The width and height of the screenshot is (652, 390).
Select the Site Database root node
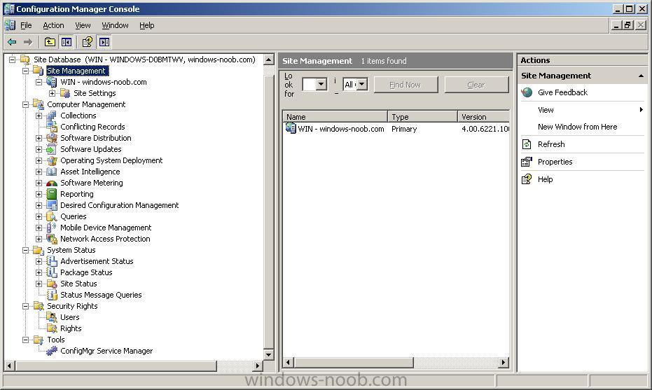144,60
